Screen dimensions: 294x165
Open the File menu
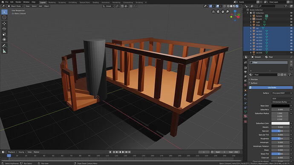click(x=7, y=2)
